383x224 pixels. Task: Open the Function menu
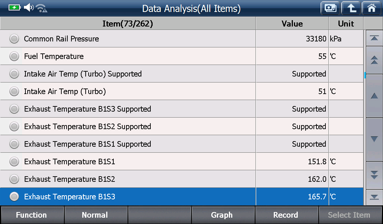(32, 215)
